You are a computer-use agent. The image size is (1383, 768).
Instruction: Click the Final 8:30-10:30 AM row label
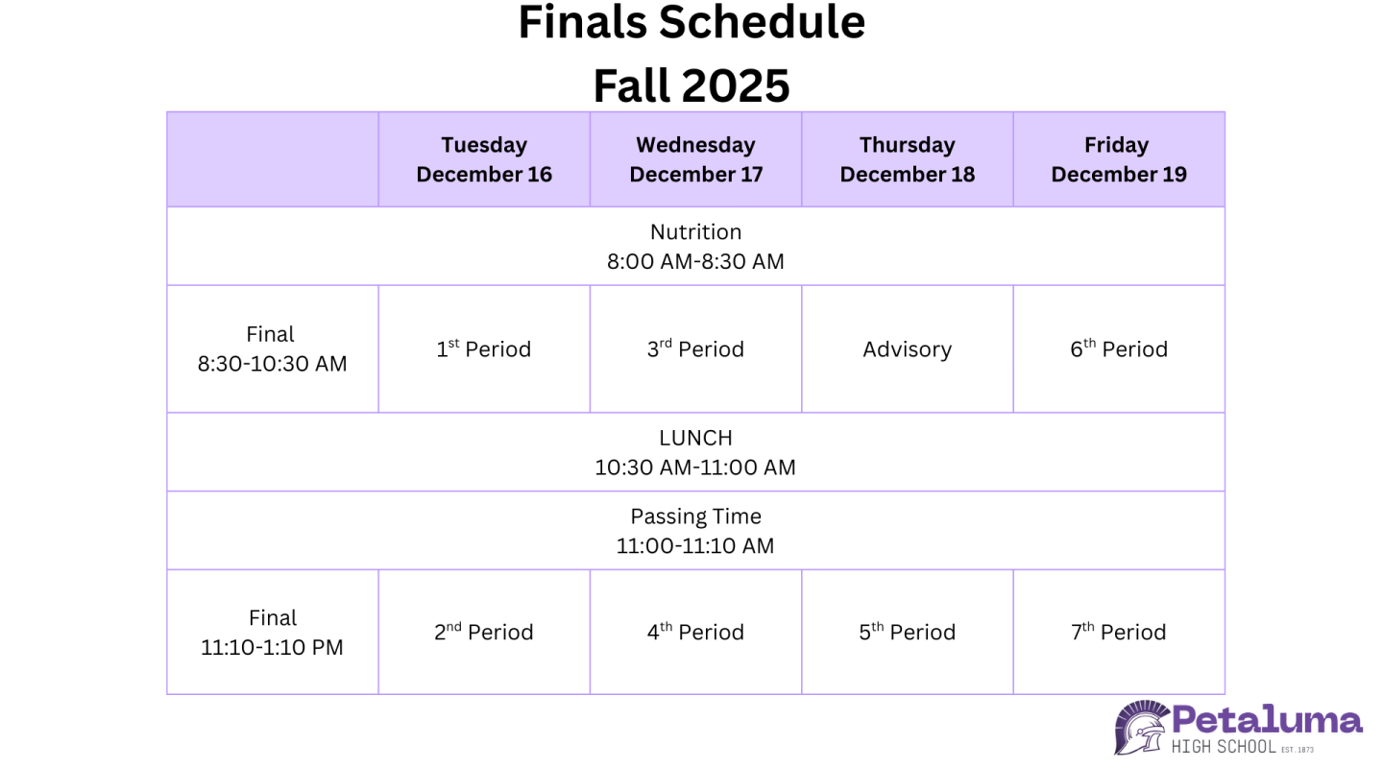(x=272, y=348)
